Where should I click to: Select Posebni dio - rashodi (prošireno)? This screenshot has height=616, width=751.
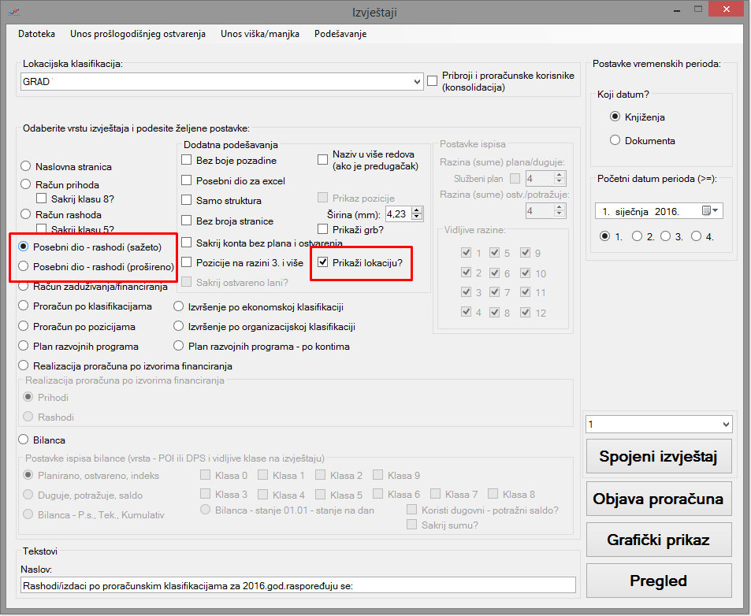pyautogui.click(x=26, y=266)
